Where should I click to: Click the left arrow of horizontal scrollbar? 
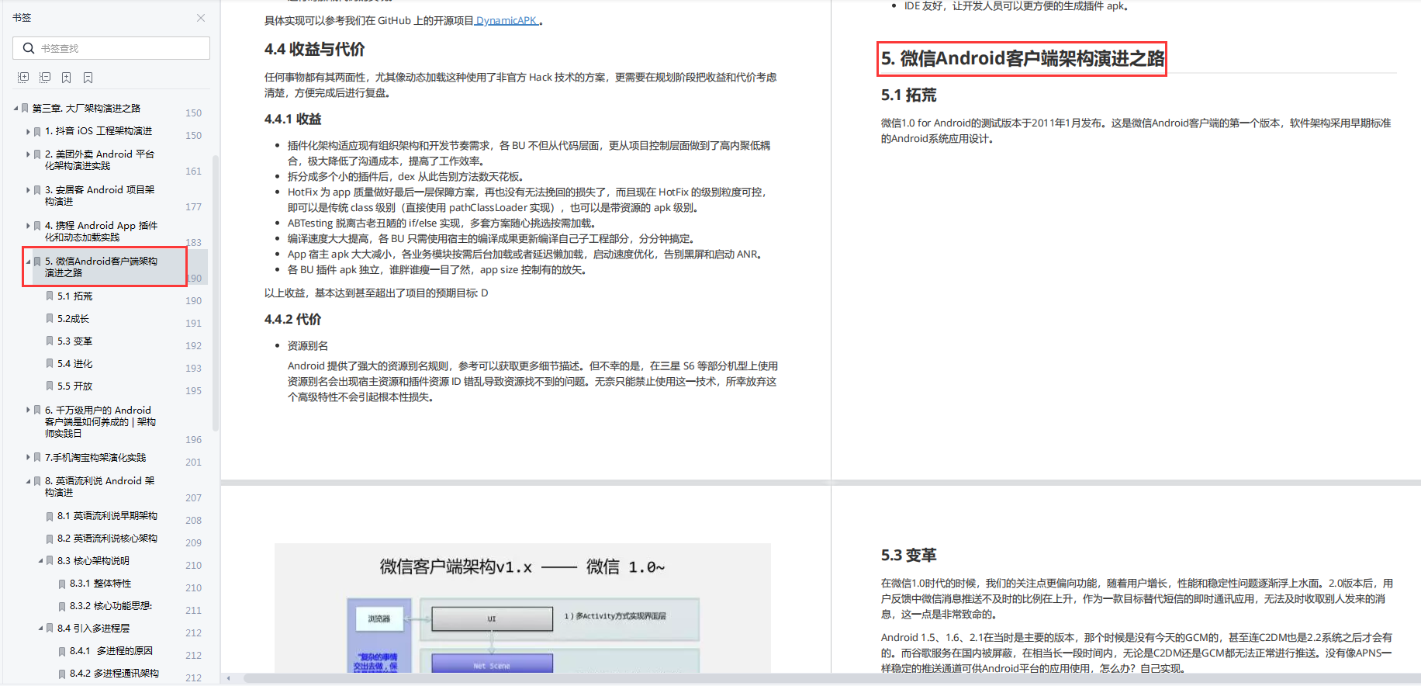(228, 678)
